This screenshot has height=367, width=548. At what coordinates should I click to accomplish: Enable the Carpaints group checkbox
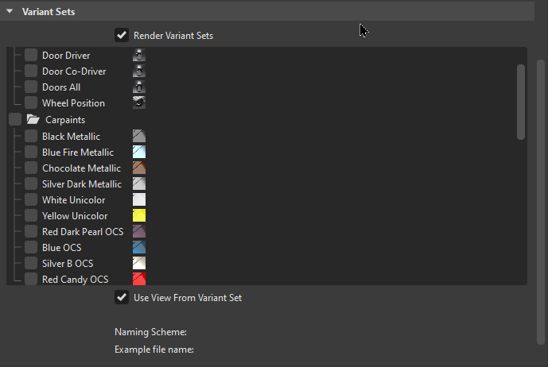click(14, 120)
